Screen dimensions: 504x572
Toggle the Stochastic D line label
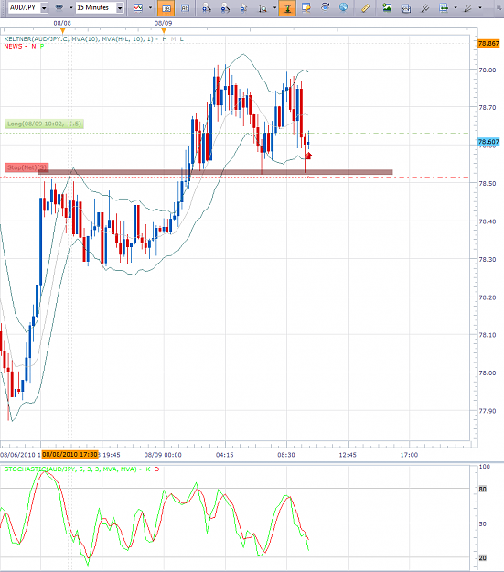point(156,469)
